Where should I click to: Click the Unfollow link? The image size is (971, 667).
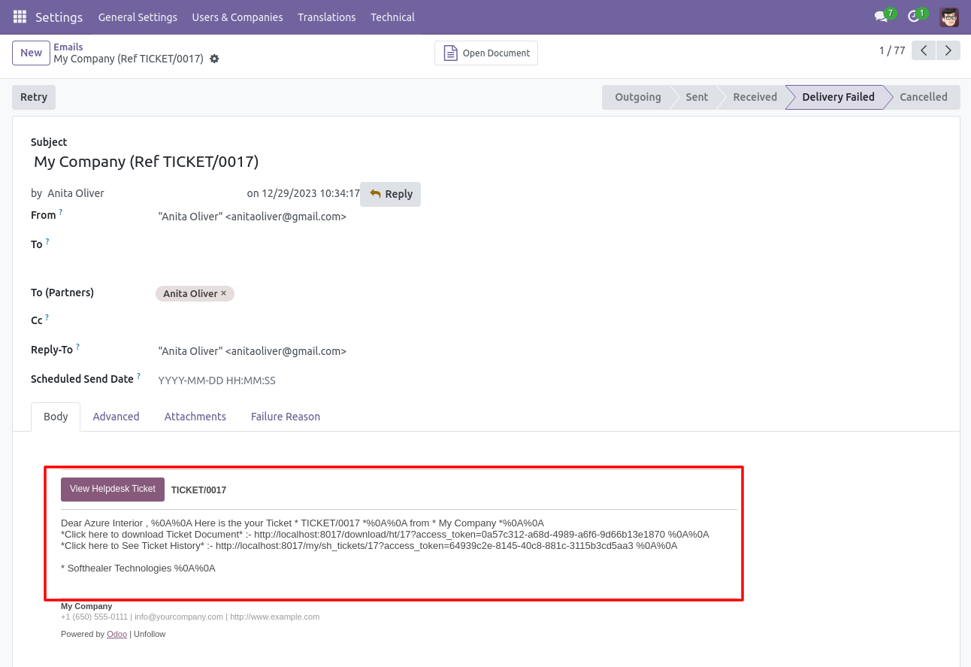(150, 634)
